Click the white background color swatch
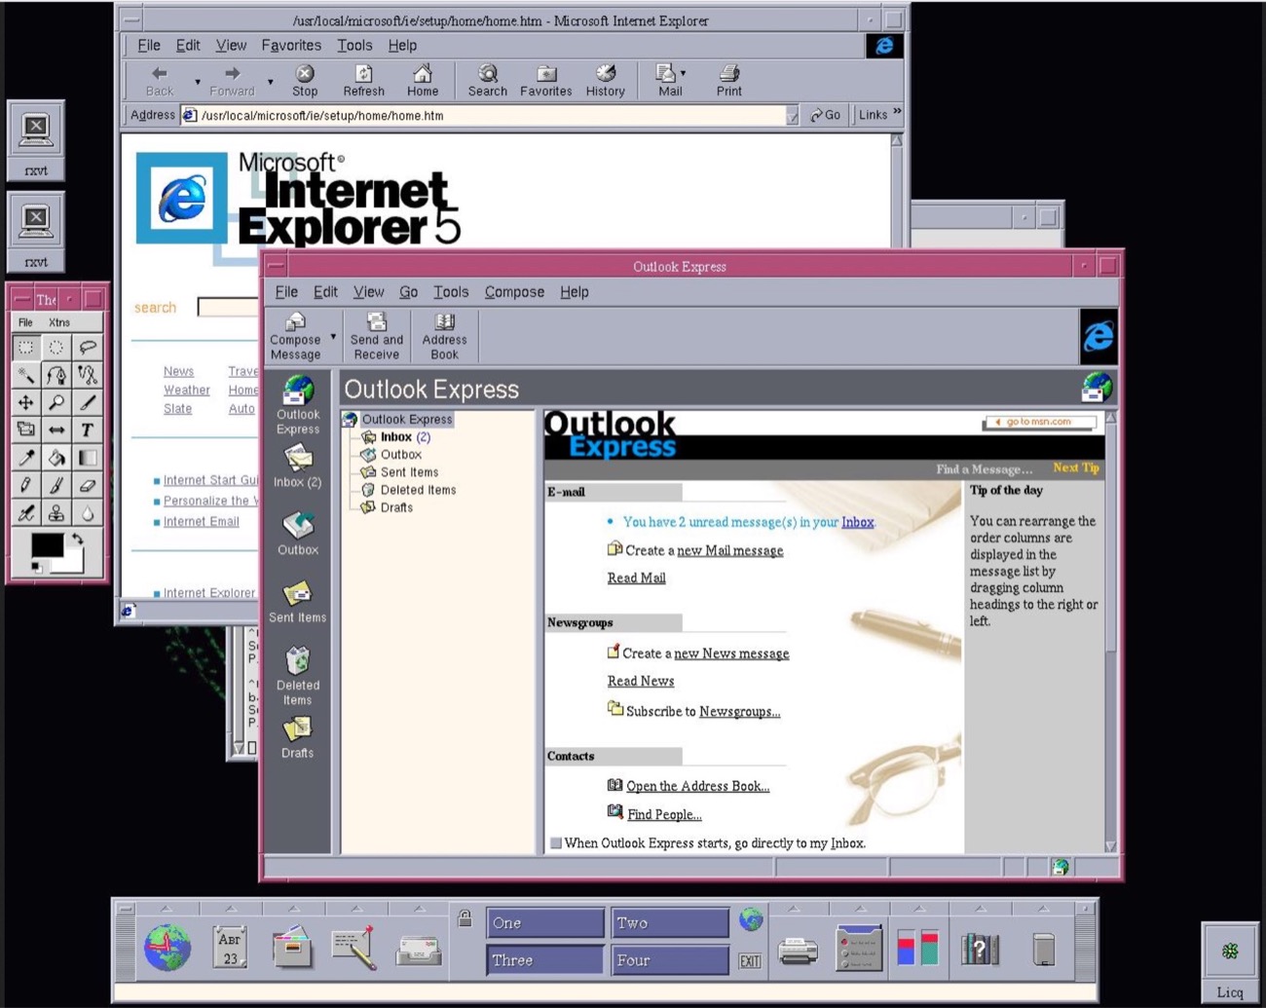The height and width of the screenshot is (1008, 1266). tap(71, 565)
